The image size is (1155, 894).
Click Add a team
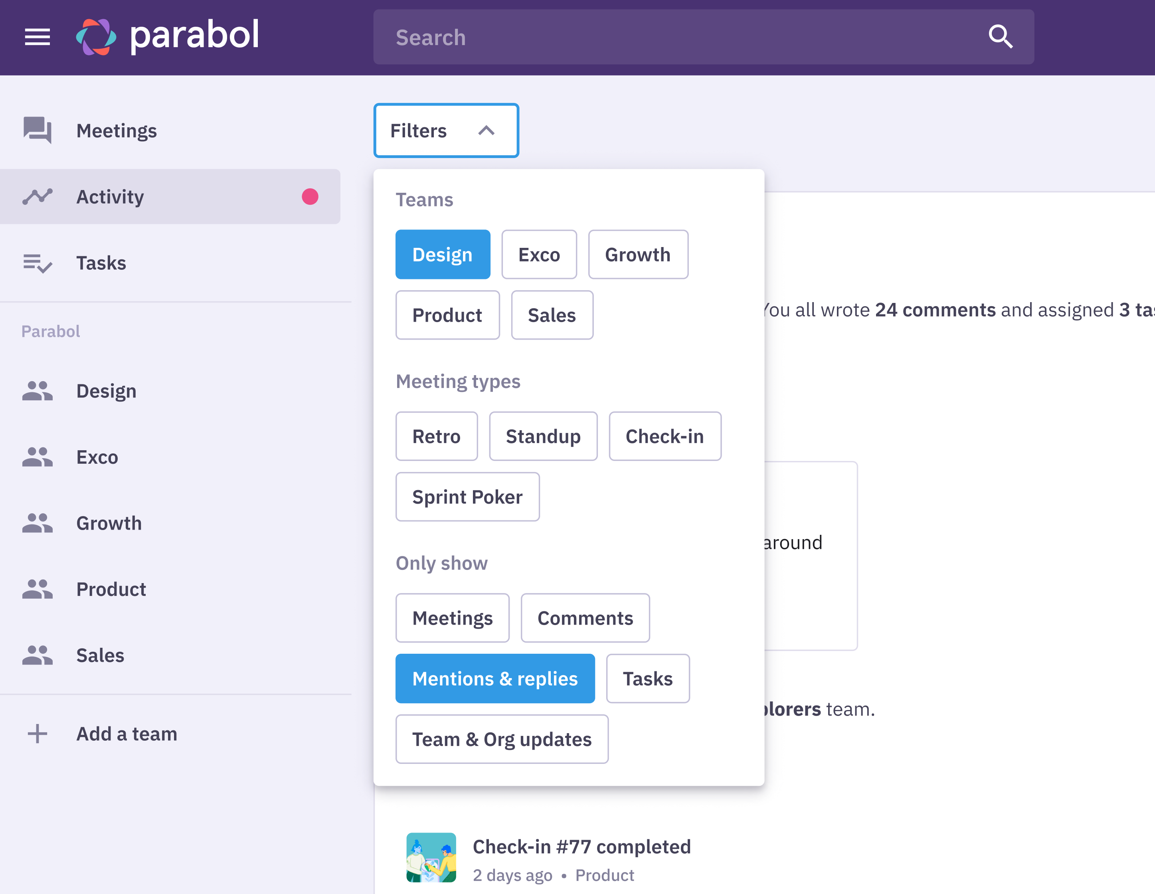coord(127,734)
